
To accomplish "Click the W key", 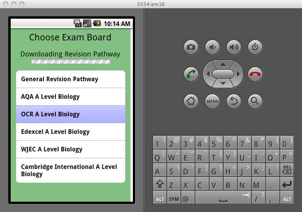I will 174,156.
